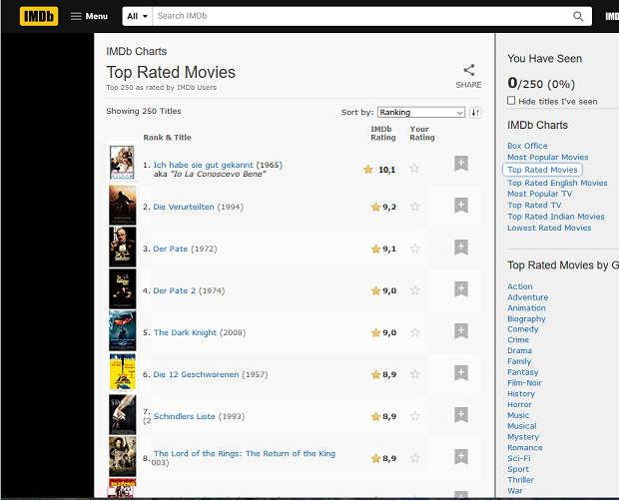Screen dimensions: 619x501
Task: Toggle ascending/descending sort order button
Action: [475, 113]
